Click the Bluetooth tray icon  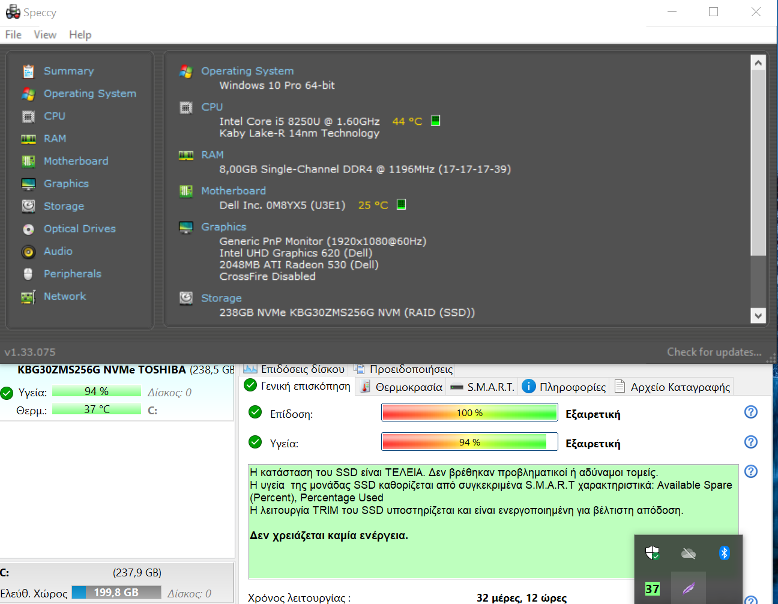pyautogui.click(x=725, y=553)
